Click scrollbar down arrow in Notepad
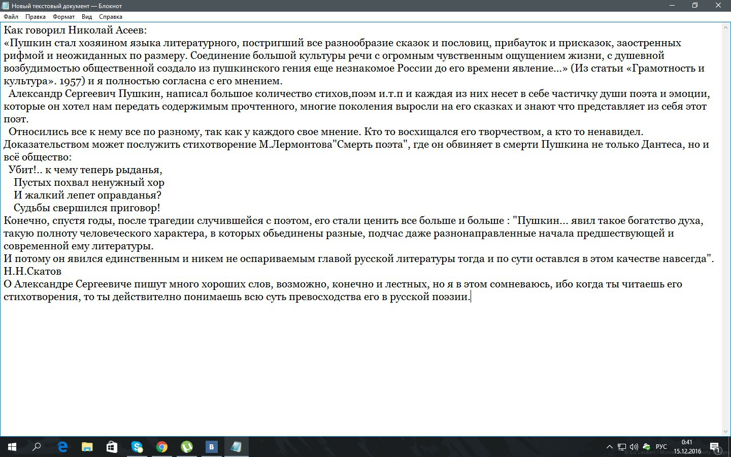 point(726,431)
